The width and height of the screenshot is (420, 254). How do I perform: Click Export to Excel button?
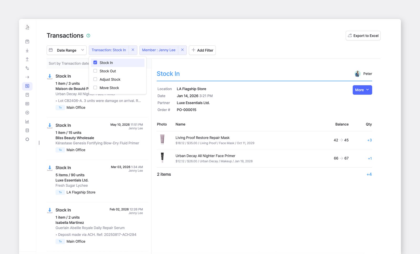363,36
